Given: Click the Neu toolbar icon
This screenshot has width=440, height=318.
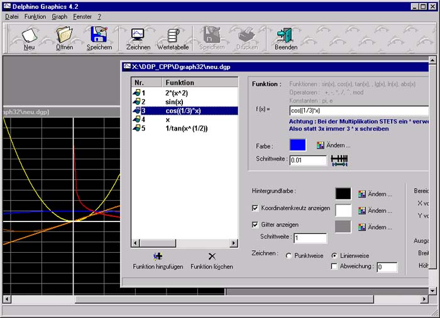Looking at the screenshot, I should (x=29, y=36).
